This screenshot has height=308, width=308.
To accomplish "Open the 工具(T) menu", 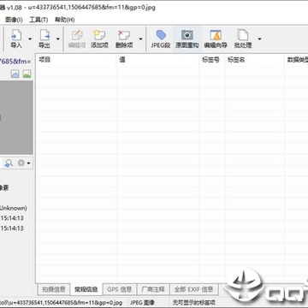I will pos(38,20).
